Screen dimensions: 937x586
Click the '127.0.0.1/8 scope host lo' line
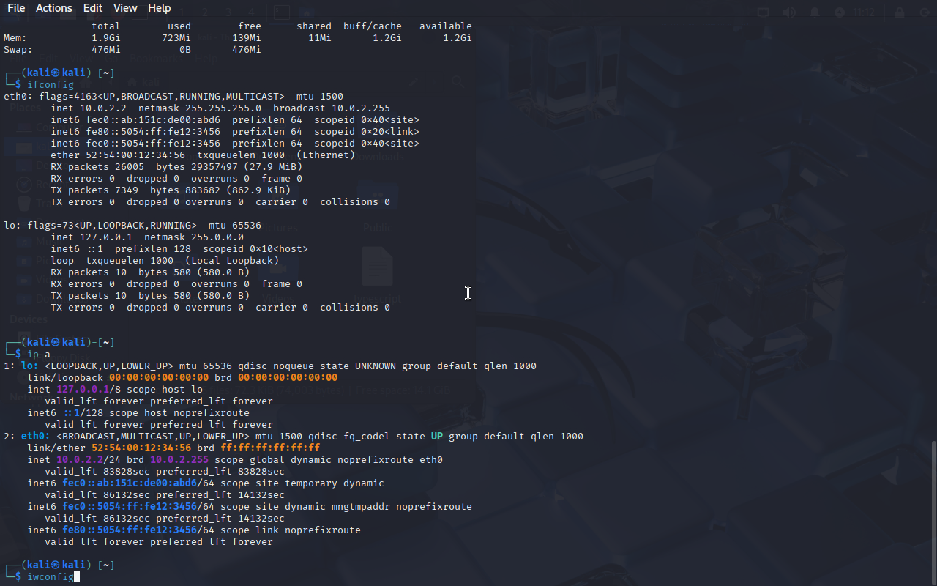pos(115,390)
